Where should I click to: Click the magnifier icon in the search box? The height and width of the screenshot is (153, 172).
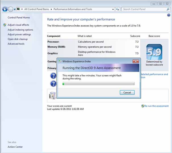pos(168,9)
